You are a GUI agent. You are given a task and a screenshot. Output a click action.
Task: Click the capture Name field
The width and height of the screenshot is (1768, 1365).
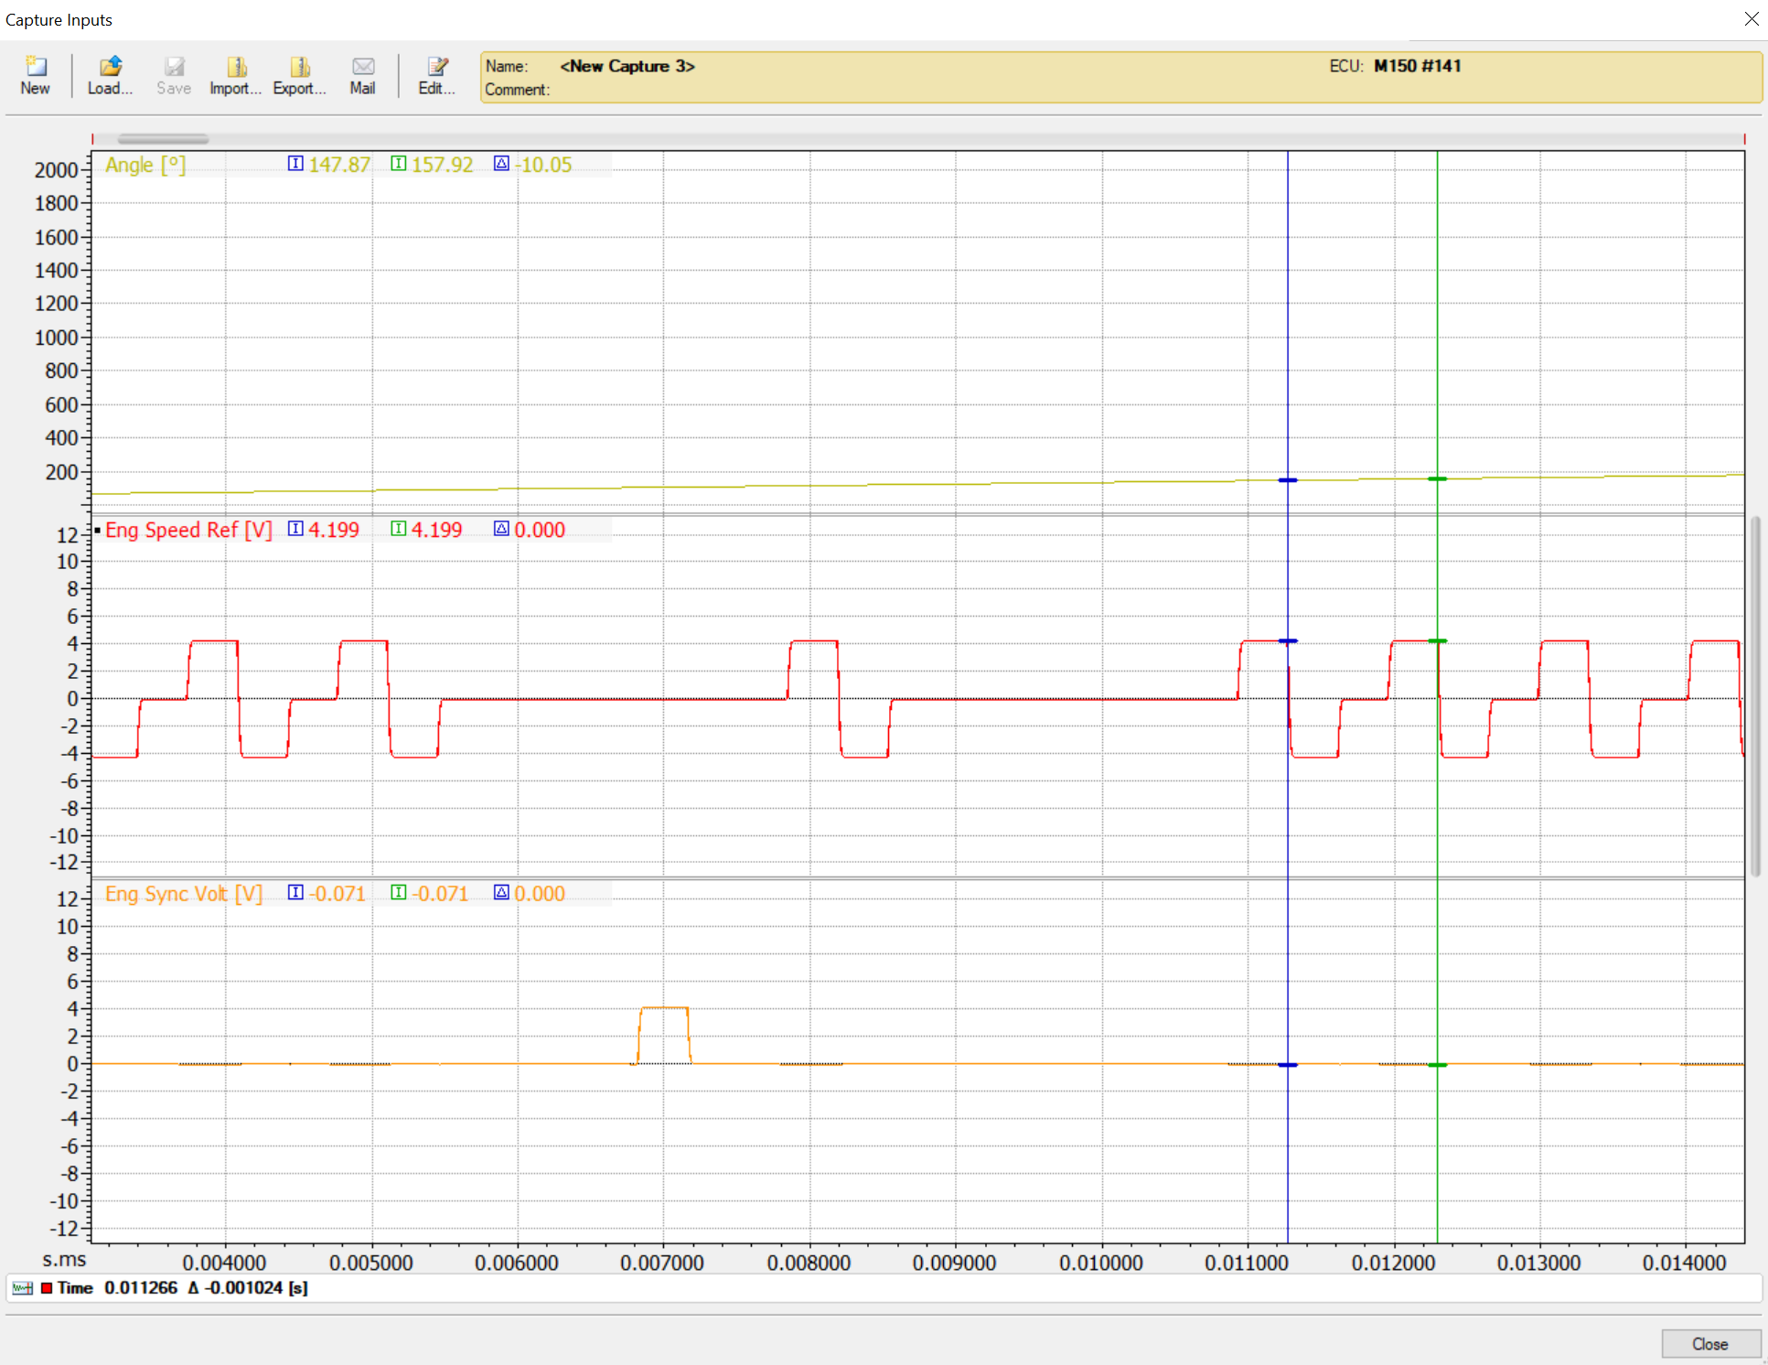pos(627,66)
